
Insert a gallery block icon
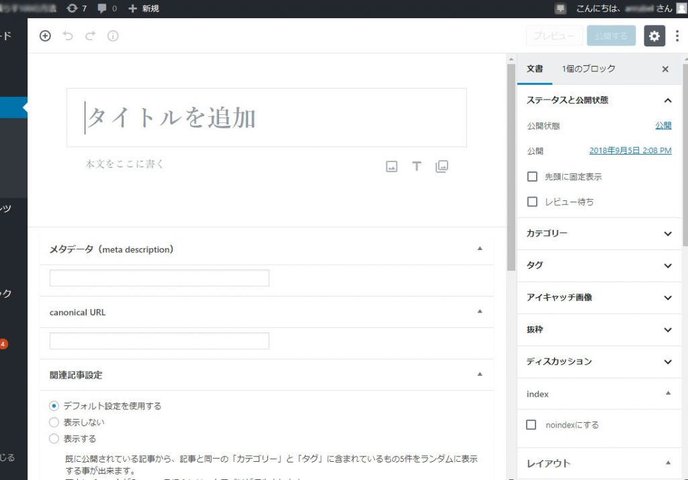(x=441, y=166)
